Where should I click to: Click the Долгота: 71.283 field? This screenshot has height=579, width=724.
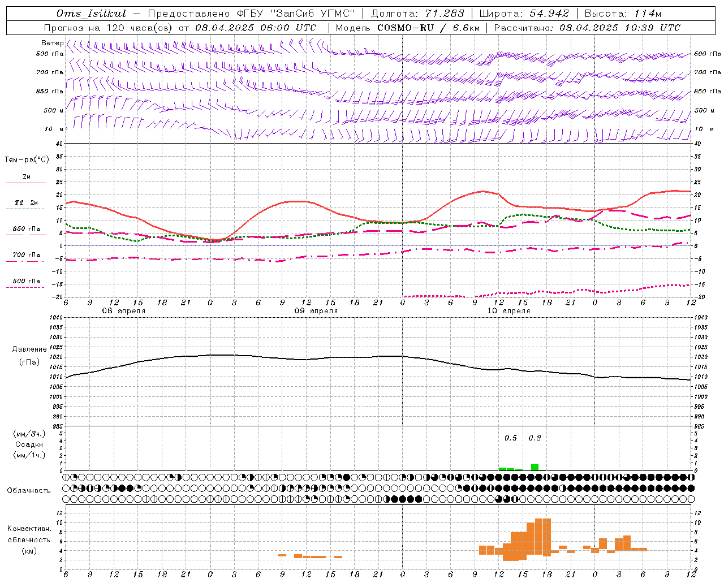click(417, 14)
